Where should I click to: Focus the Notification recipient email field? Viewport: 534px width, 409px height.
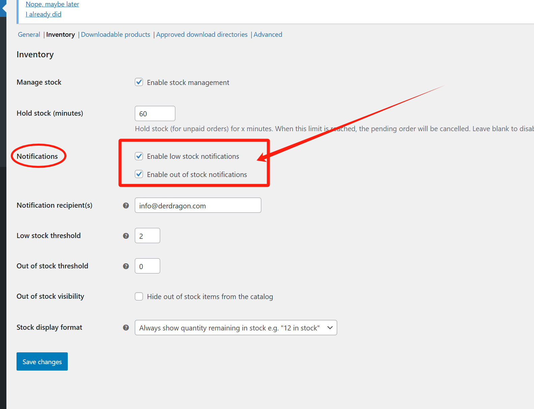coord(198,205)
